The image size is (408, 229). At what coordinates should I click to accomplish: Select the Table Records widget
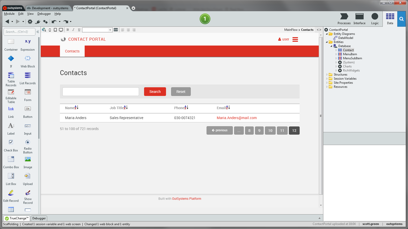click(11, 79)
